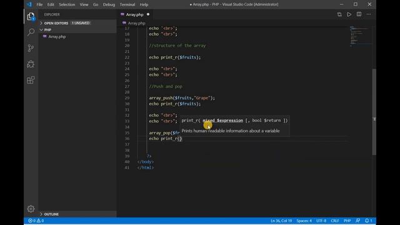
Task: Click the EXPLORER panel title
Action: (52, 14)
